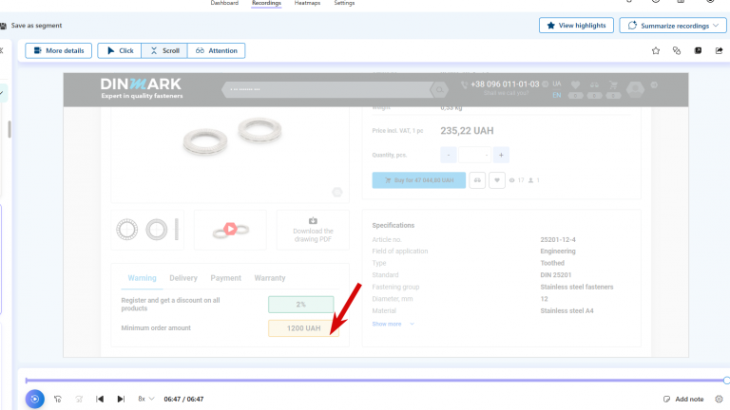Toggle the Scroll overlay button
Screen dimensions: 730x410
(x=164, y=50)
